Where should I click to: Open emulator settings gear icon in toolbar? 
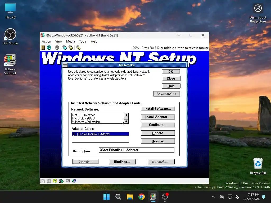click(x=78, y=48)
